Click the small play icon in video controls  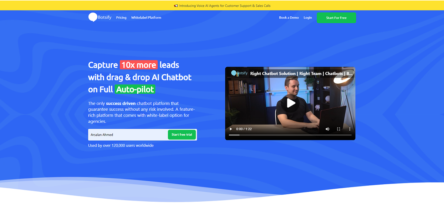pyautogui.click(x=231, y=129)
